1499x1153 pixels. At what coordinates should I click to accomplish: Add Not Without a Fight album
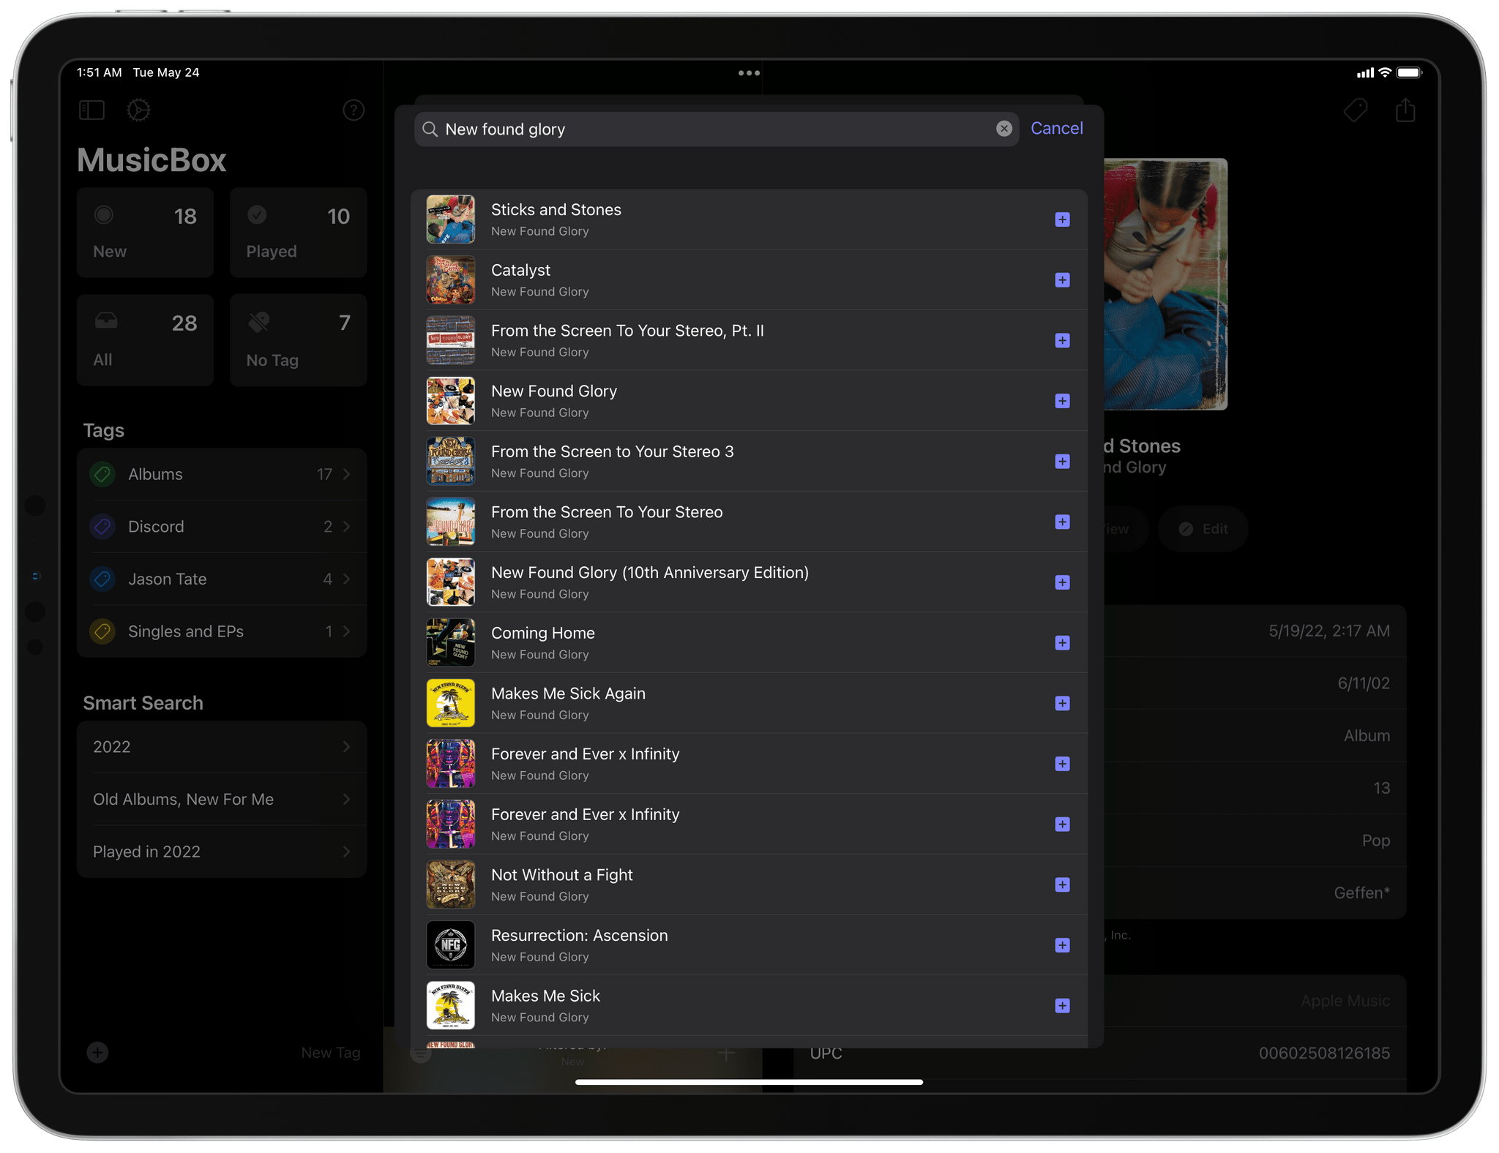pyautogui.click(x=1062, y=885)
